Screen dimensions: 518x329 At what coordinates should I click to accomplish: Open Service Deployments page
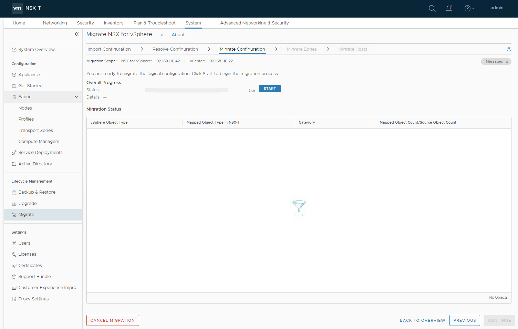pyautogui.click(x=41, y=153)
